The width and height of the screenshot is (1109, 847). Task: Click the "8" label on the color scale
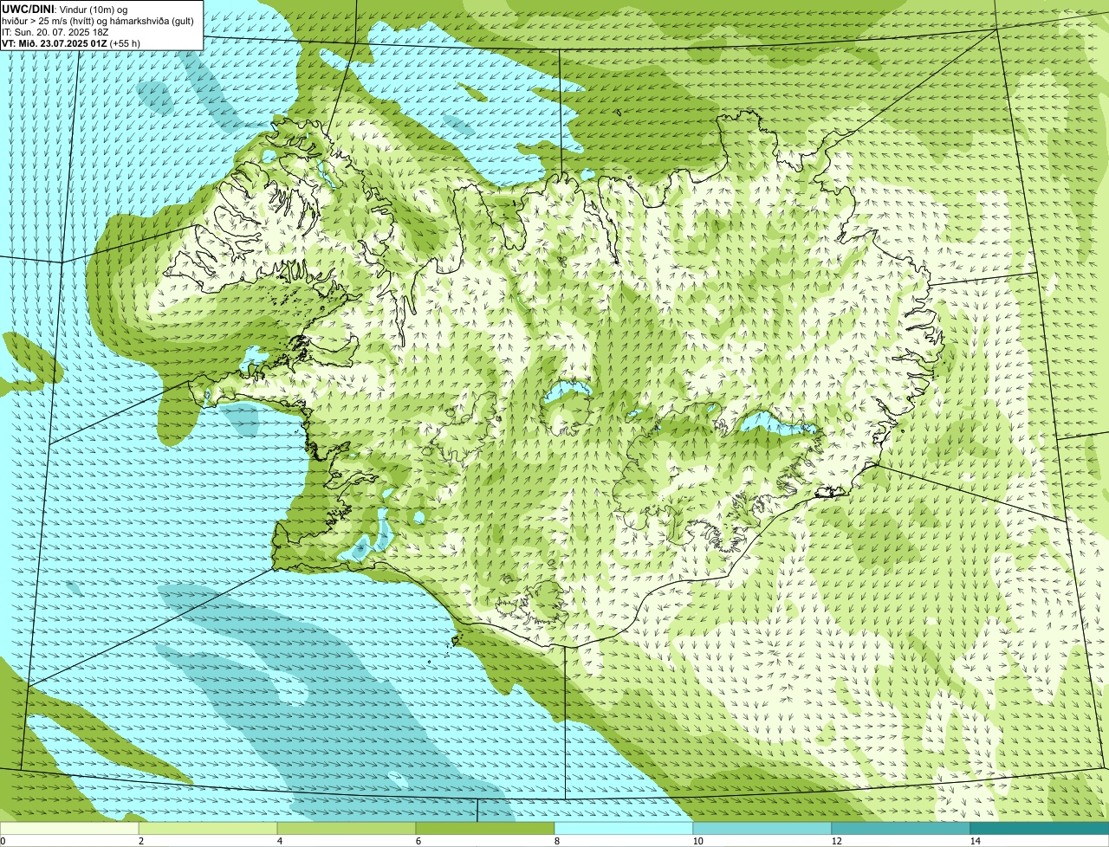click(x=556, y=841)
